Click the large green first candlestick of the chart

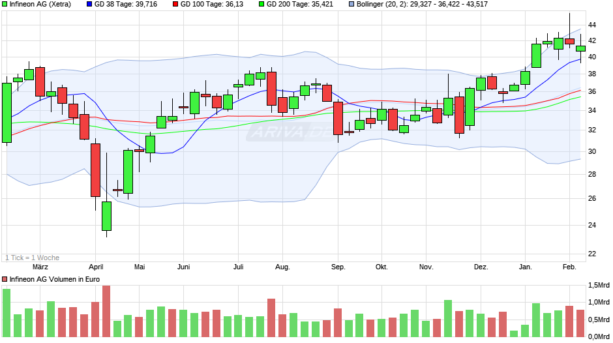pyautogui.click(x=7, y=113)
